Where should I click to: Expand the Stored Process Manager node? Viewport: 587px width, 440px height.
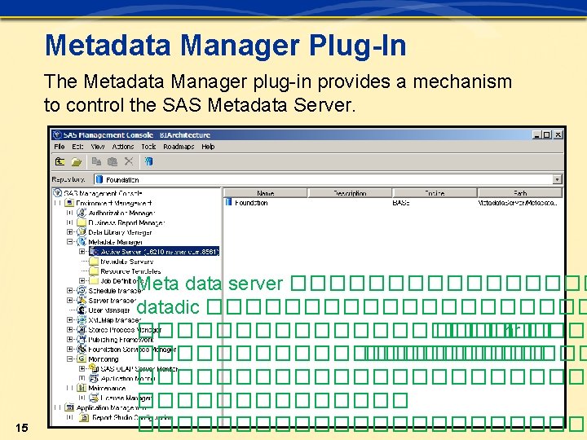[69, 330]
